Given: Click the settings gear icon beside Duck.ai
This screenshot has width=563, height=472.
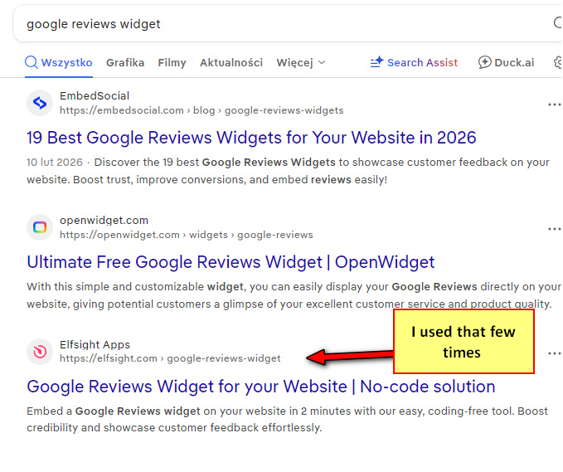Looking at the screenshot, I should click(x=558, y=62).
